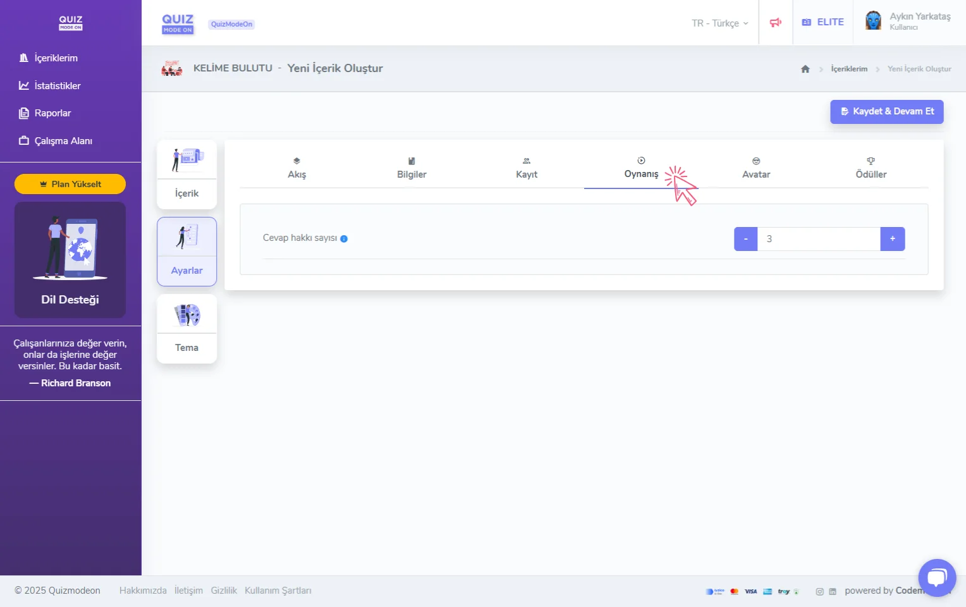Viewport: 966px width, 607px height.
Task: Decrease answer attempts with minus button
Action: (745, 239)
